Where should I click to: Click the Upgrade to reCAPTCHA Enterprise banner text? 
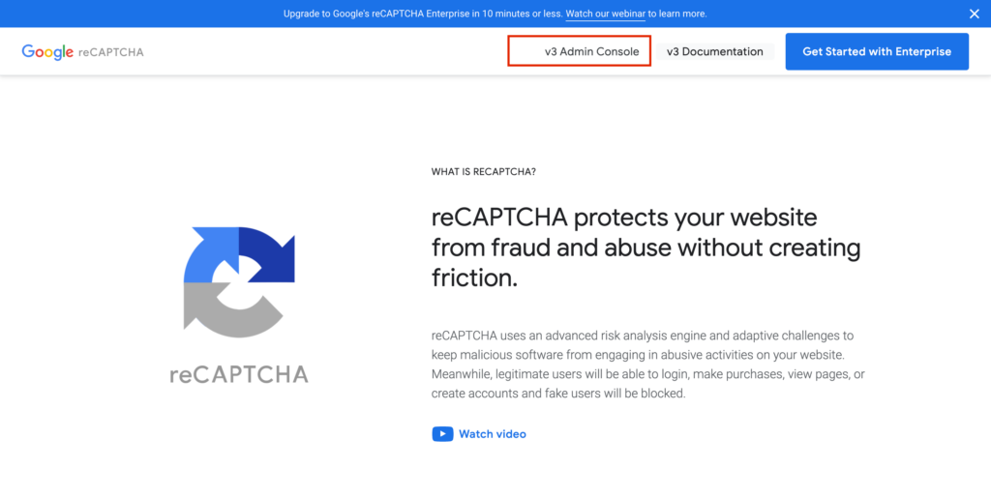[x=422, y=14]
